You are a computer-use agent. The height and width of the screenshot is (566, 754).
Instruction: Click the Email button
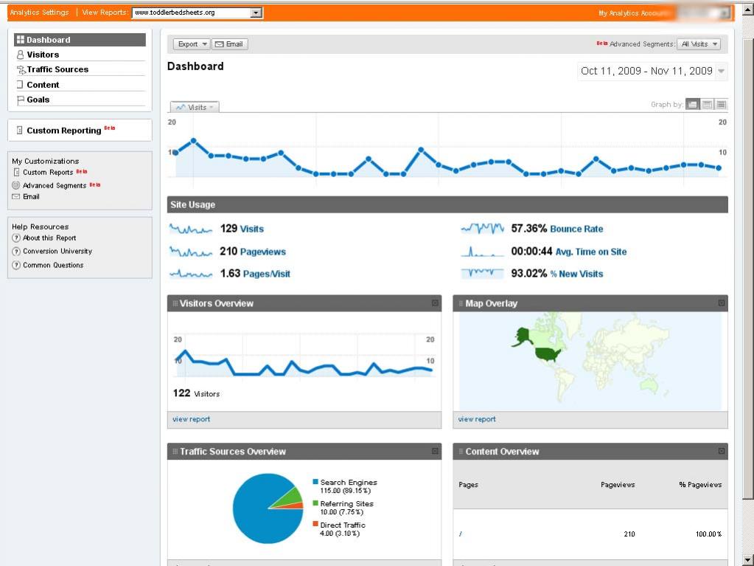(x=231, y=44)
